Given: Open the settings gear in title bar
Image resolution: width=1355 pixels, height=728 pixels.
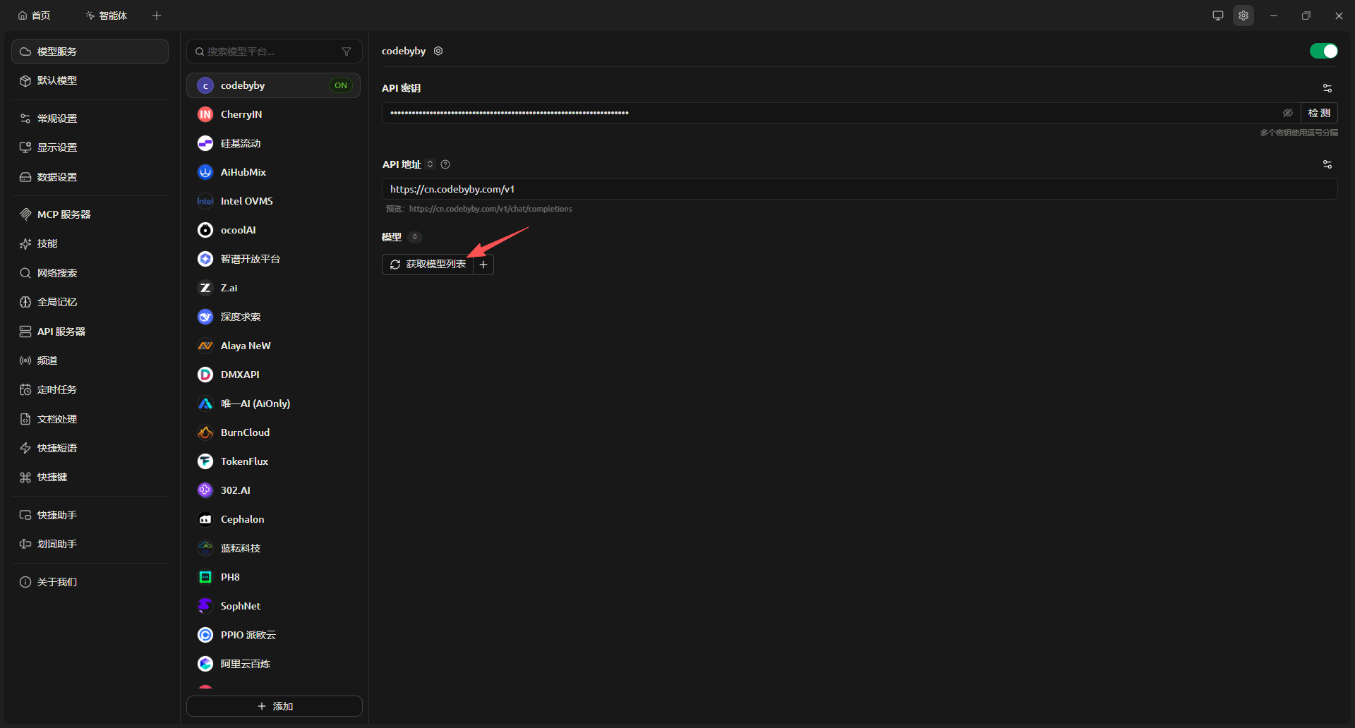Looking at the screenshot, I should tap(1243, 16).
